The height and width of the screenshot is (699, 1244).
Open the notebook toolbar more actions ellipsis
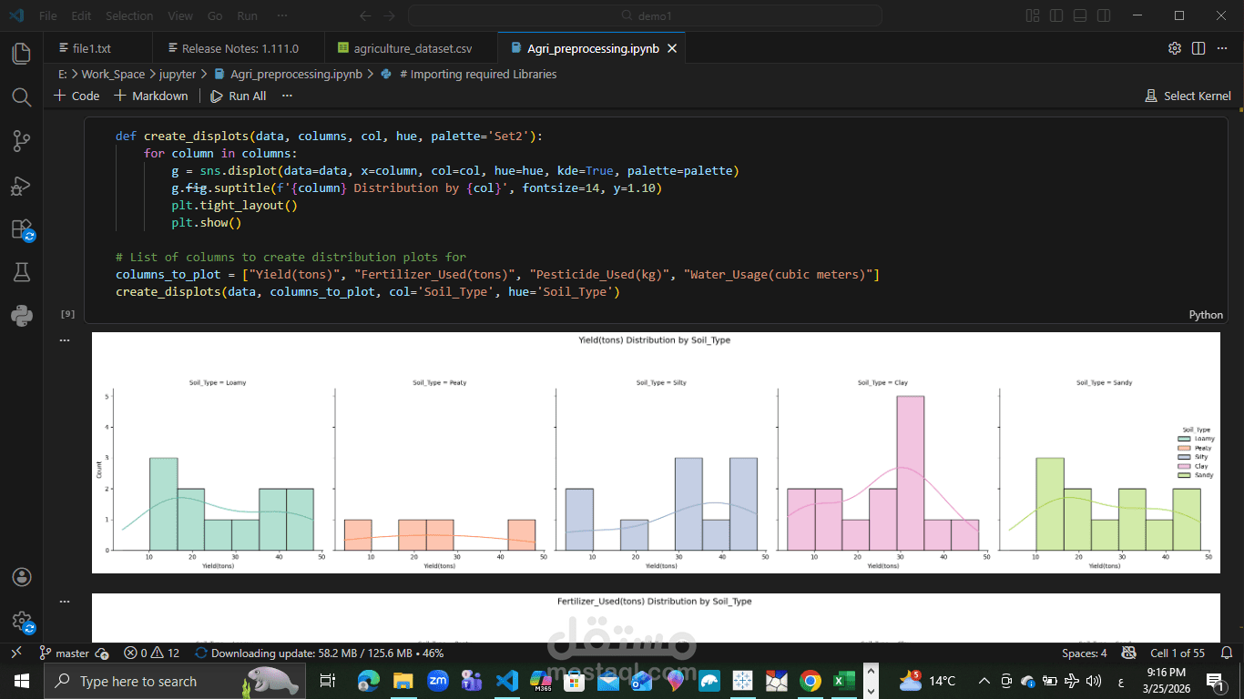click(x=287, y=96)
